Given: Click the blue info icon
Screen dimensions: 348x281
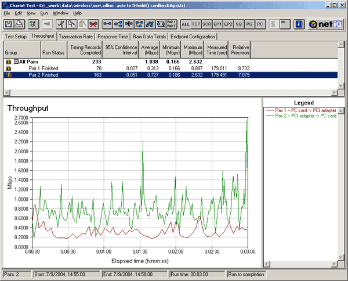Looking at the screenshot, I should click(299, 24).
